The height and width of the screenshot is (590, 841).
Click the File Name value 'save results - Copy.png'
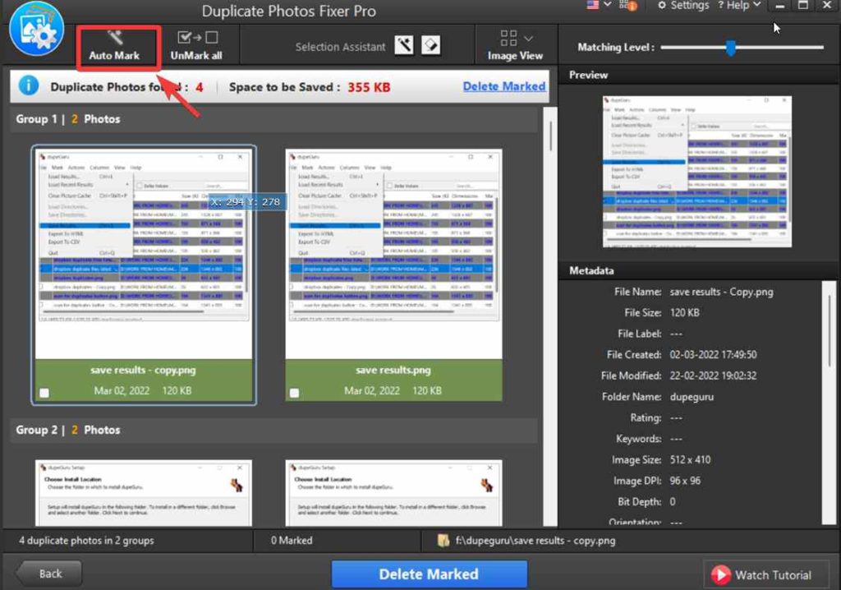pos(721,292)
